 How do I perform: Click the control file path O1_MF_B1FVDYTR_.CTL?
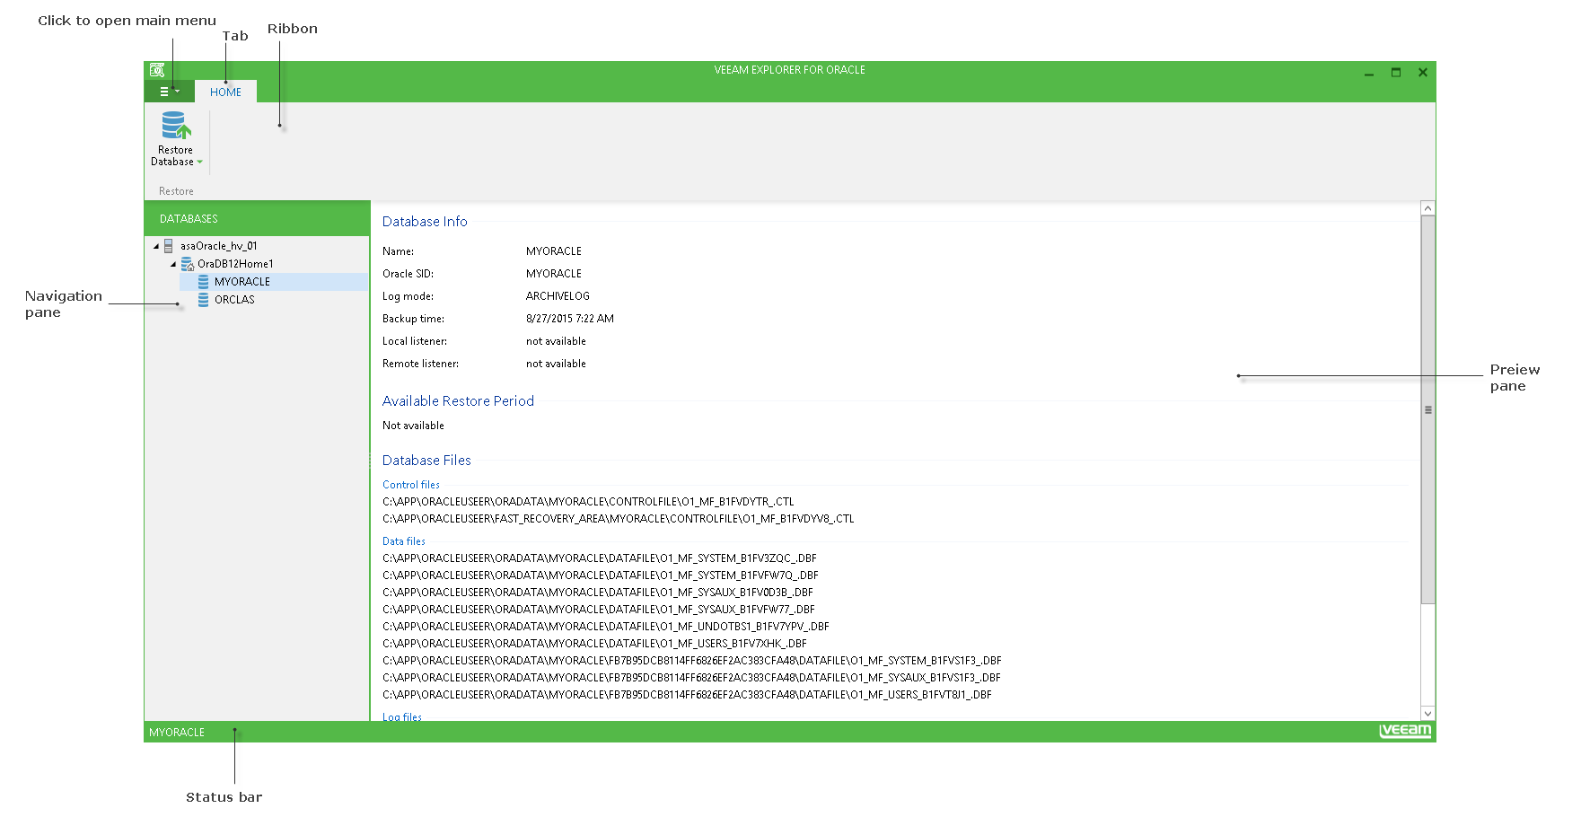click(x=588, y=502)
